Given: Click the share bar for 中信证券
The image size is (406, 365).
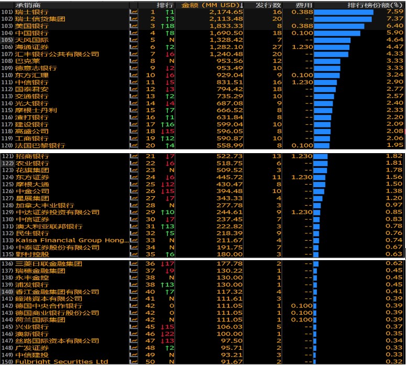Looking at the screenshot, I should tap(316, 220).
